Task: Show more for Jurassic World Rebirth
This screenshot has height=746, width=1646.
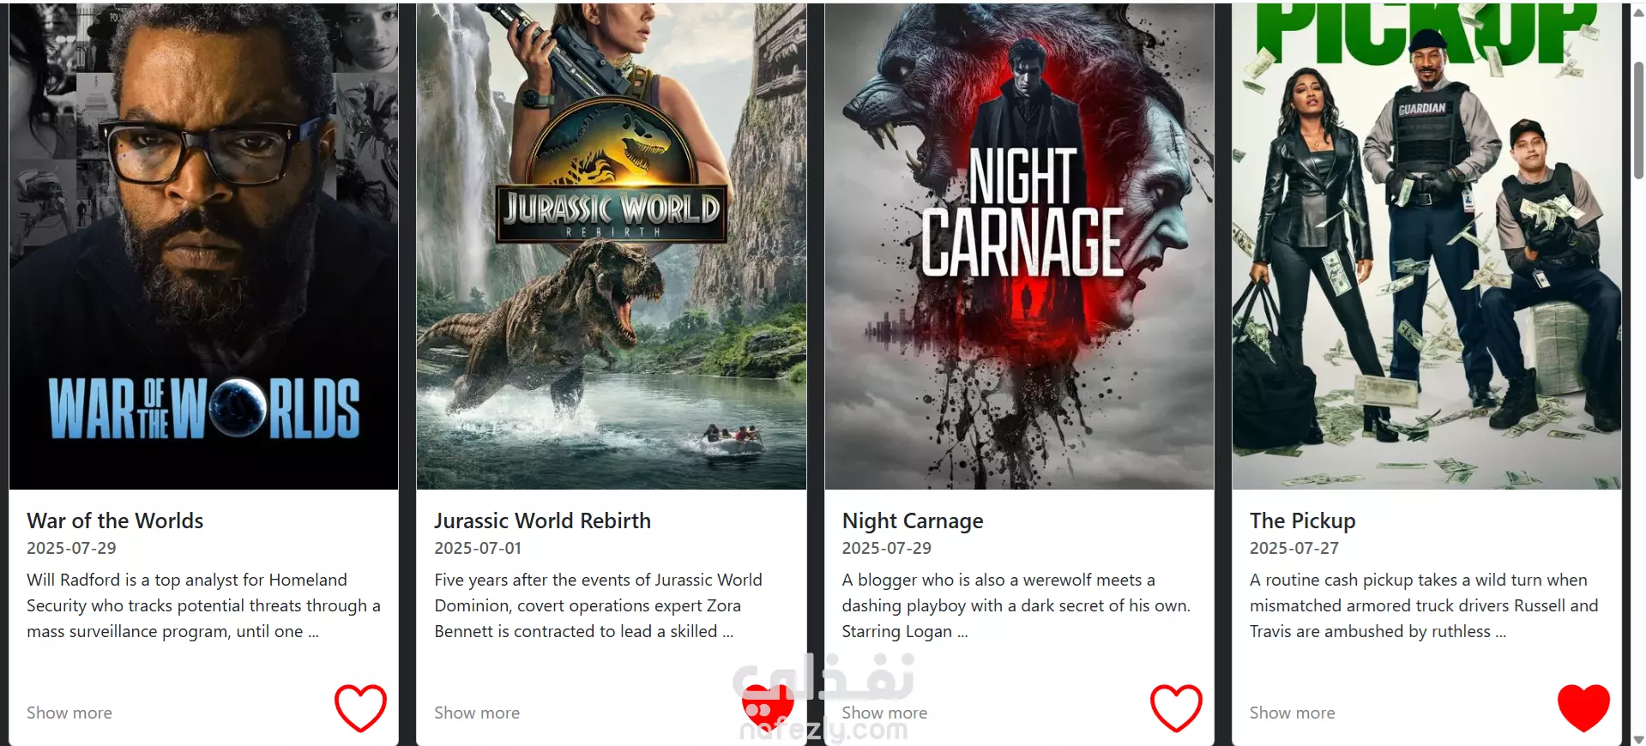Action: (x=477, y=713)
